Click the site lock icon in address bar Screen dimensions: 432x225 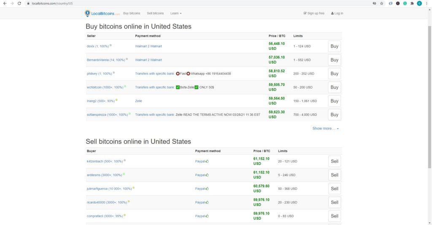(28, 3)
